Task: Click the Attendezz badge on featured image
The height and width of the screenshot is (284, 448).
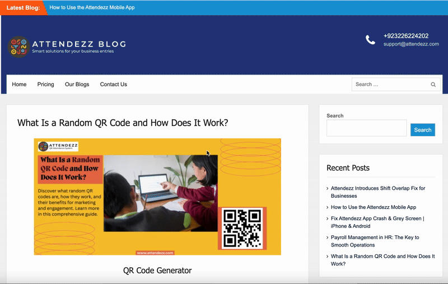Action: coord(58,147)
